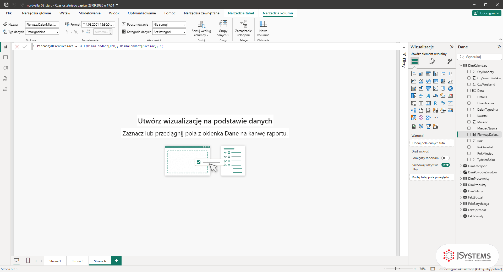The height and width of the screenshot is (272, 503).
Task: Expand the FaktSprzedaz table
Action: [x=461, y=210]
